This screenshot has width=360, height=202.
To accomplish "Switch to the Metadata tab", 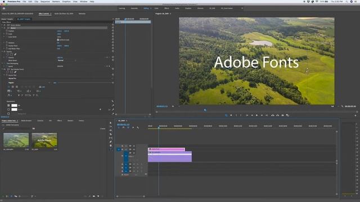I will (x=82, y=13).
